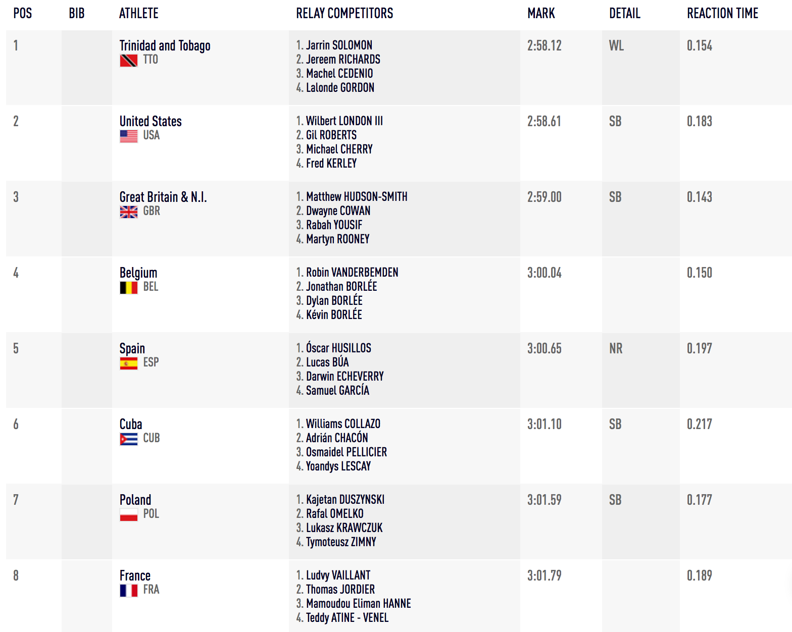
Task: Click the France flag icon
Action: pyautogui.click(x=128, y=591)
